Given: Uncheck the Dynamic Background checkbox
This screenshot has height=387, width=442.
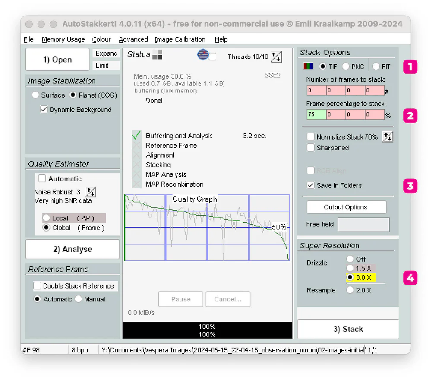Looking at the screenshot, I should pyautogui.click(x=44, y=109).
